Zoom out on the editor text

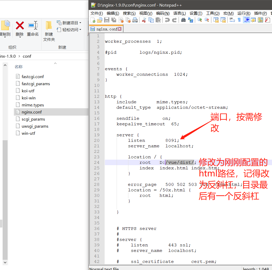coord(207,20)
